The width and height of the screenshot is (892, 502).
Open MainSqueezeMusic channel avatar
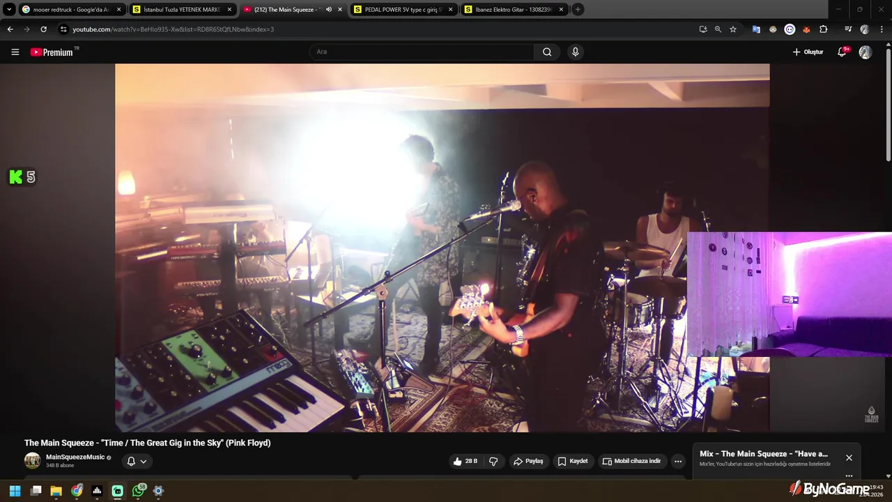(33, 461)
